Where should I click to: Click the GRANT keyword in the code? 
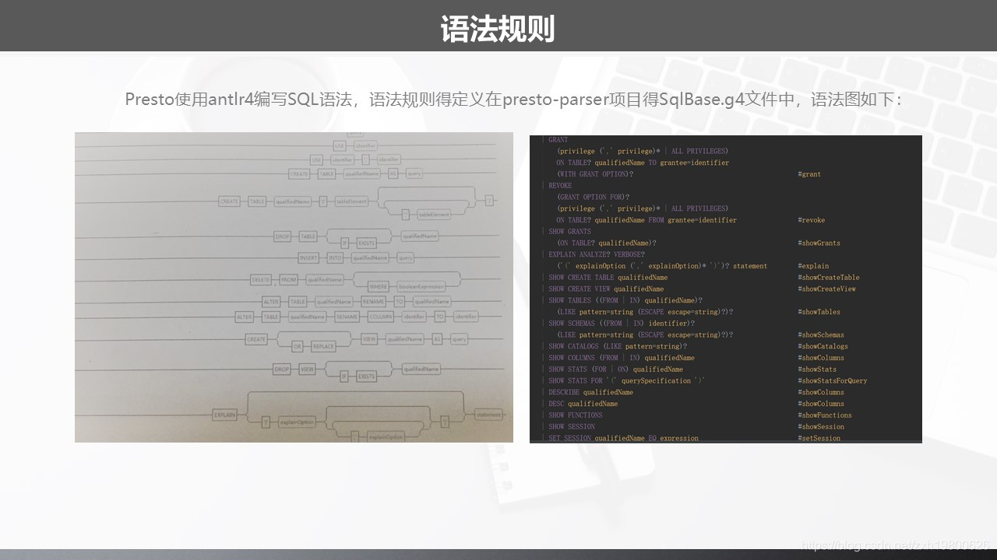558,140
